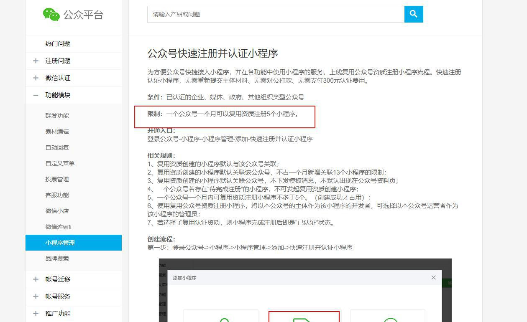Viewport: 527px width, 322px height.
Task: Open the 热门问题 menu item
Action: (x=58, y=44)
